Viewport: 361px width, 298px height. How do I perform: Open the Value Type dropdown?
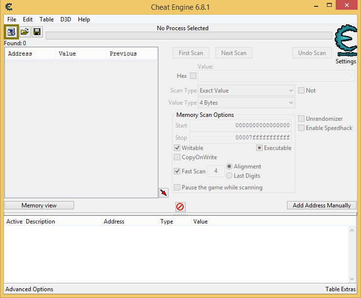(247, 103)
